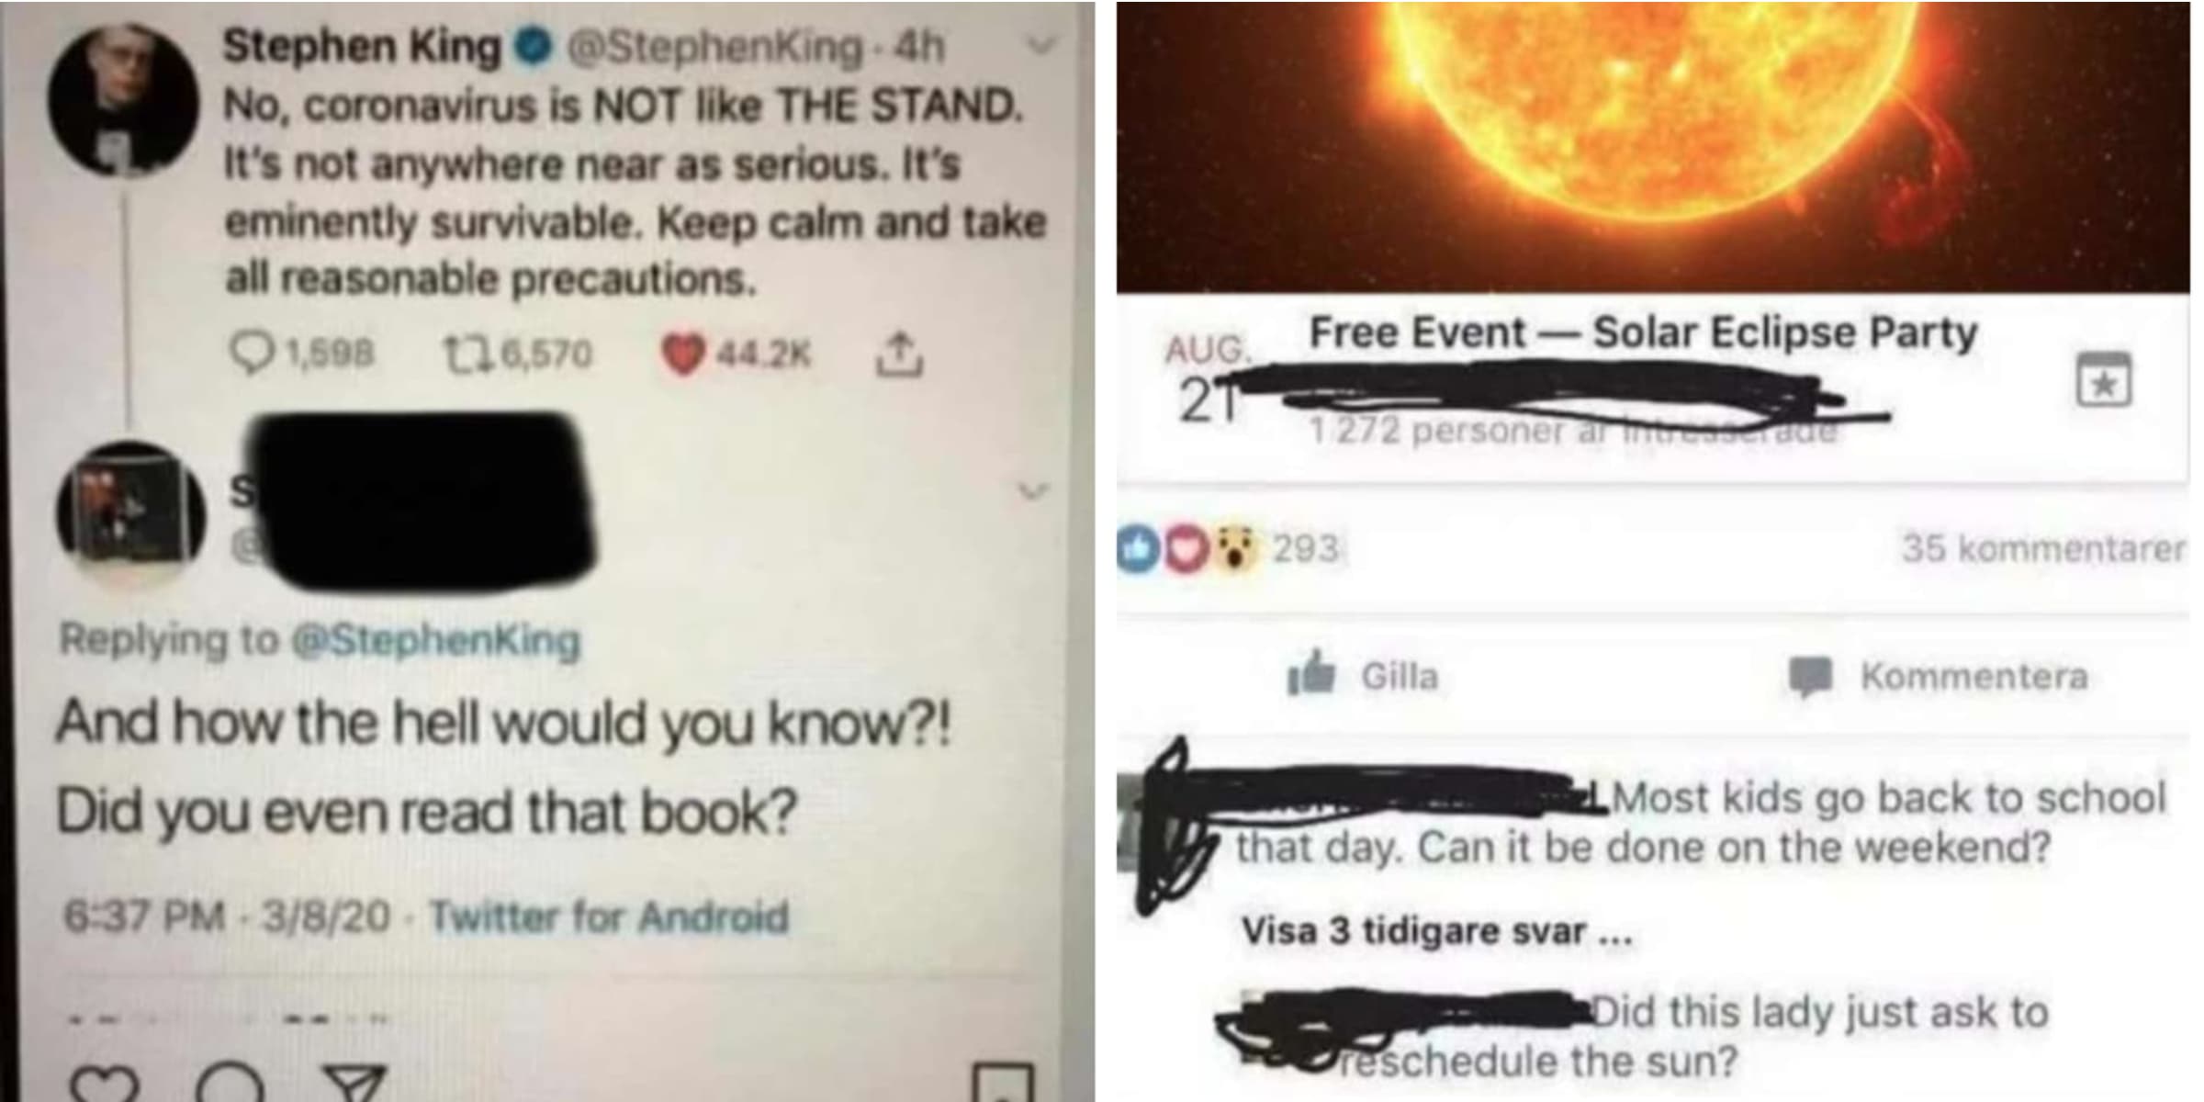Tap the bottom comment bubble icon
Image resolution: width=2204 pixels, height=1102 pixels.
230,1082
